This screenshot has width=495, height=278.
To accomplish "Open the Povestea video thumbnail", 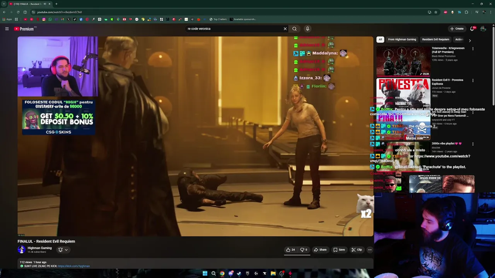I will click(x=403, y=93).
